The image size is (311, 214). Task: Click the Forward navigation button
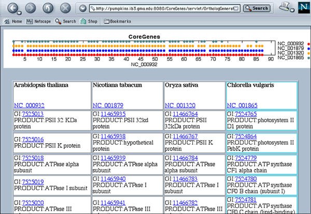(x=30, y=8)
